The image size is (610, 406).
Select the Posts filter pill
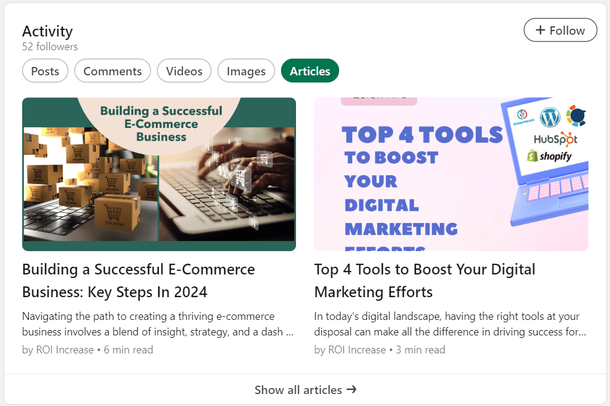click(45, 71)
